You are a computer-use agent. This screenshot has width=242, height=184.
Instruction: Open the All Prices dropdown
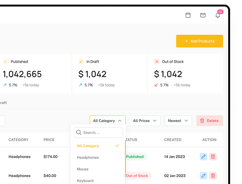point(145,121)
